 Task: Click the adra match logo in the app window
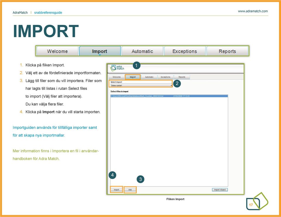117,68
